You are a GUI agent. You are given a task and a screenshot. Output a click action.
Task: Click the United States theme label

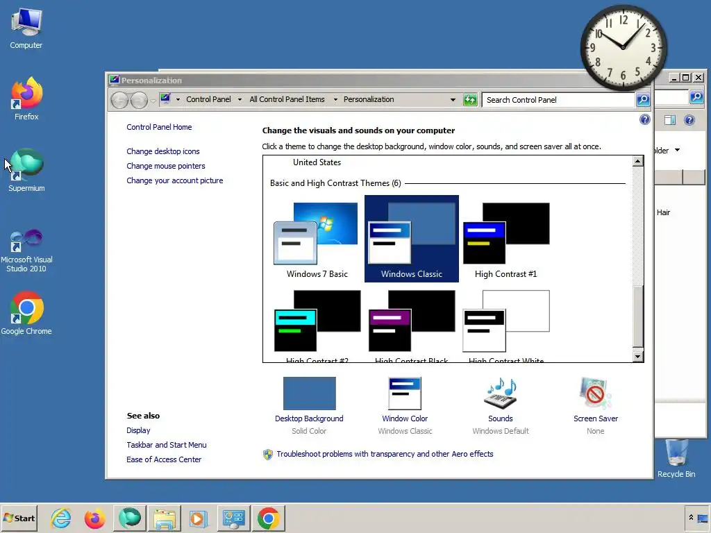click(x=317, y=162)
